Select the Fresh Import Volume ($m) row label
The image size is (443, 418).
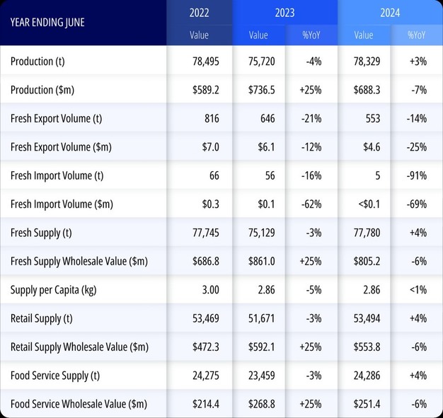tap(61, 204)
